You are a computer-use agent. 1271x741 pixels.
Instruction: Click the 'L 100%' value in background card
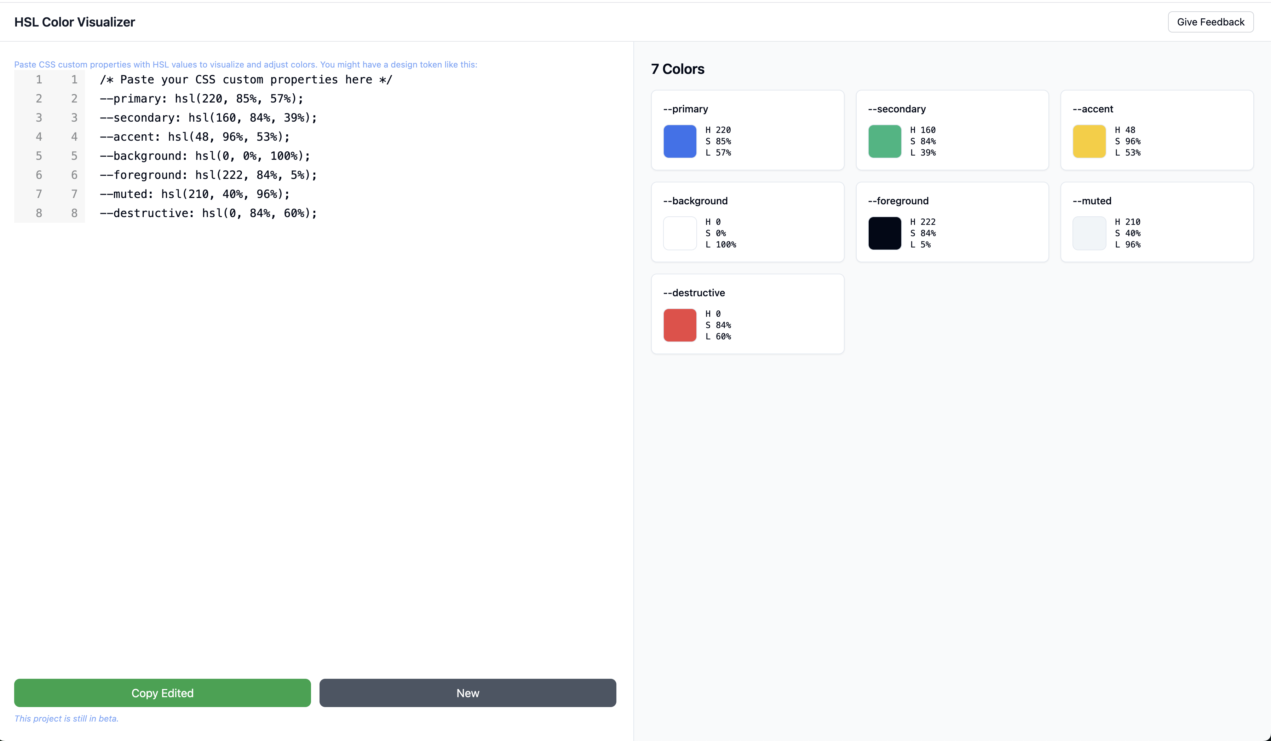721,245
